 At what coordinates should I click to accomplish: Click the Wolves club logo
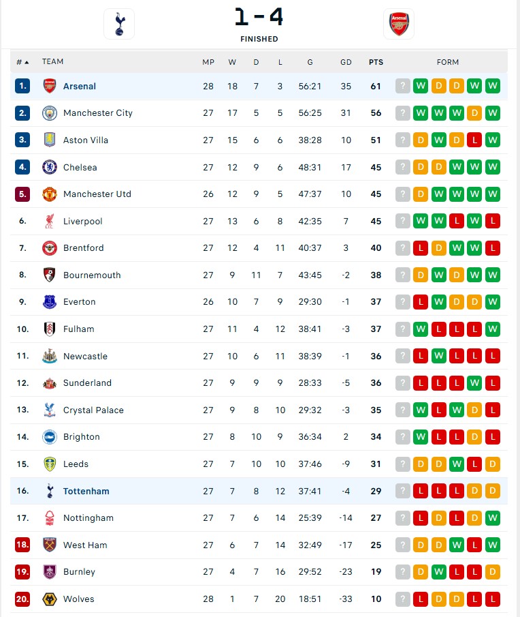pos(50,599)
